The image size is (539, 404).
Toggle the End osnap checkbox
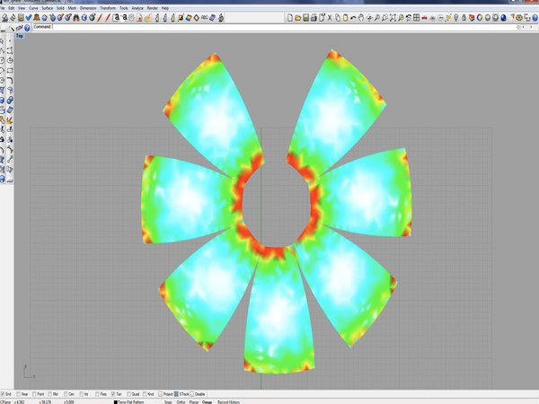(4, 394)
